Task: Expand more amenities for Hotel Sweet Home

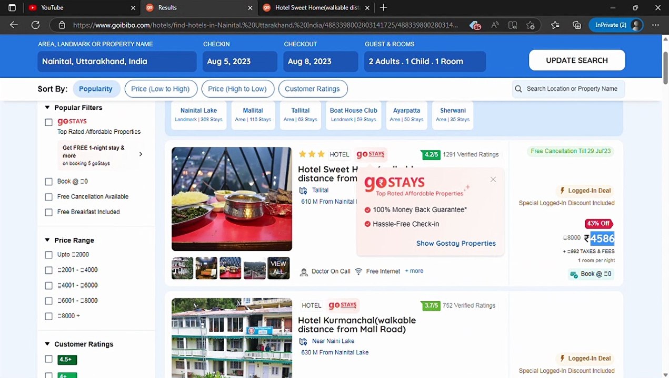Action: (x=414, y=271)
